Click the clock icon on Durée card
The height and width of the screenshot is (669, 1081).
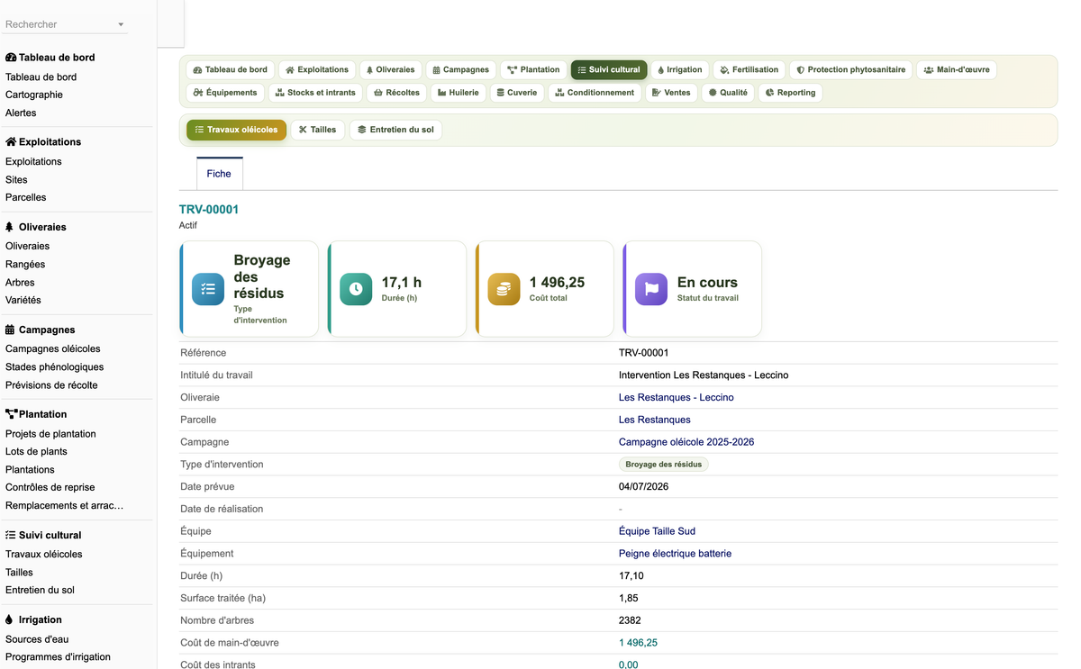[356, 289]
